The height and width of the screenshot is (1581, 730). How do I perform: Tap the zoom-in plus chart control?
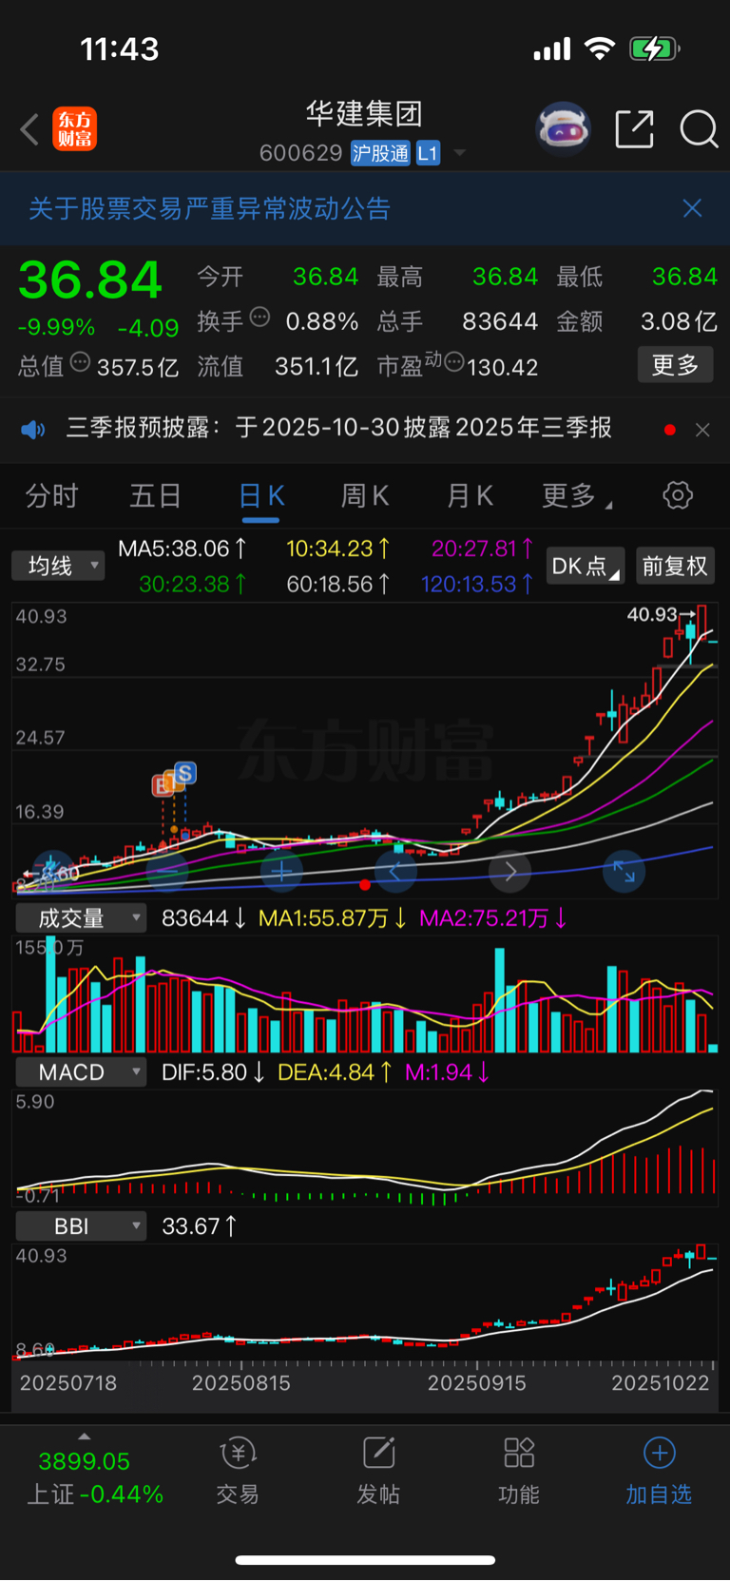281,872
